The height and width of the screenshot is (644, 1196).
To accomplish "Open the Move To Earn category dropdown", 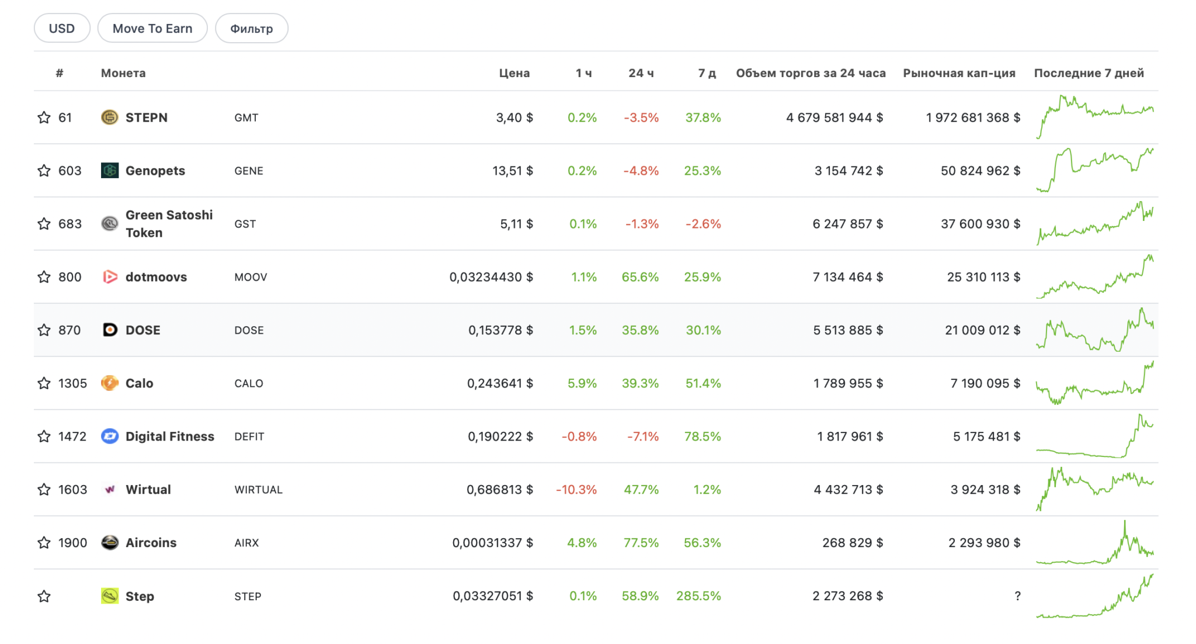I will (152, 29).
